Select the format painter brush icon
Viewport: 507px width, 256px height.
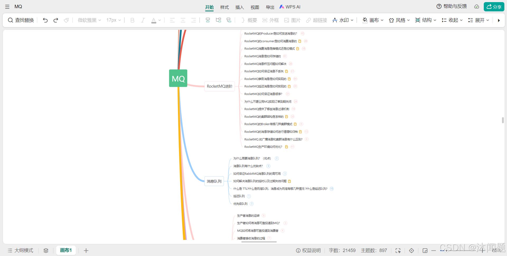point(66,20)
